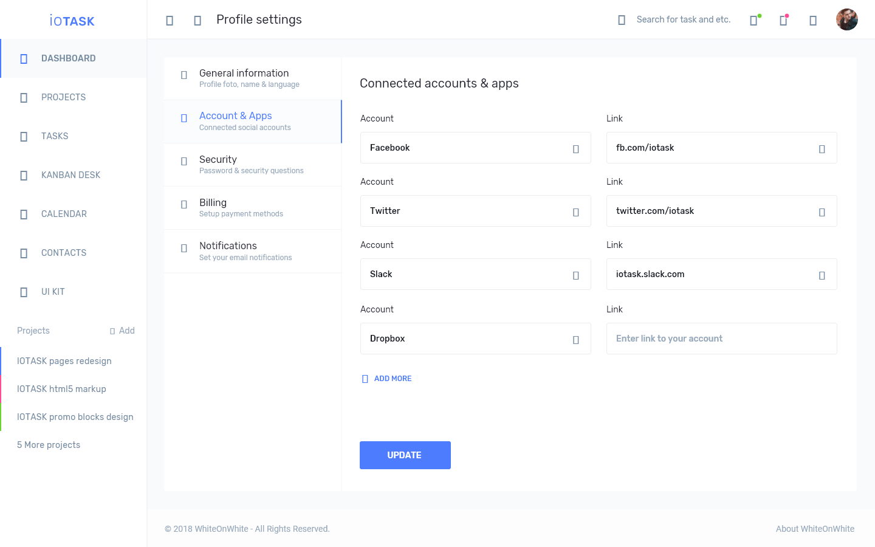Click the Kanban Desk sidebar icon
Viewport: 875px width, 547px height.
coord(24,176)
